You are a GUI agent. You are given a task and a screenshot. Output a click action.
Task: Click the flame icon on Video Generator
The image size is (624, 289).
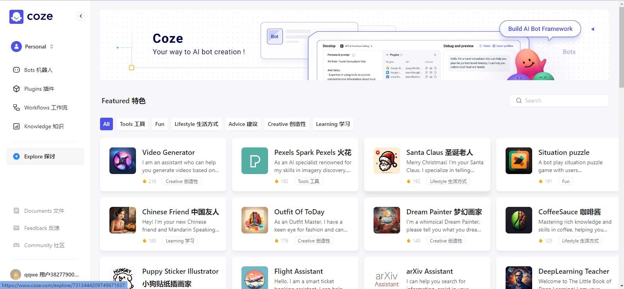pos(145,181)
